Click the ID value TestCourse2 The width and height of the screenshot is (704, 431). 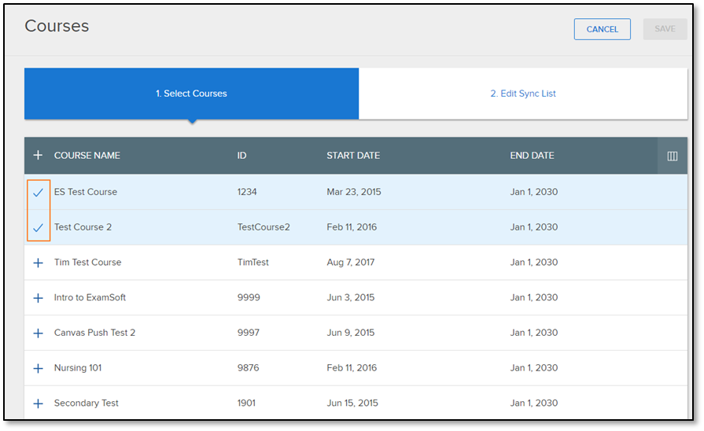point(264,227)
